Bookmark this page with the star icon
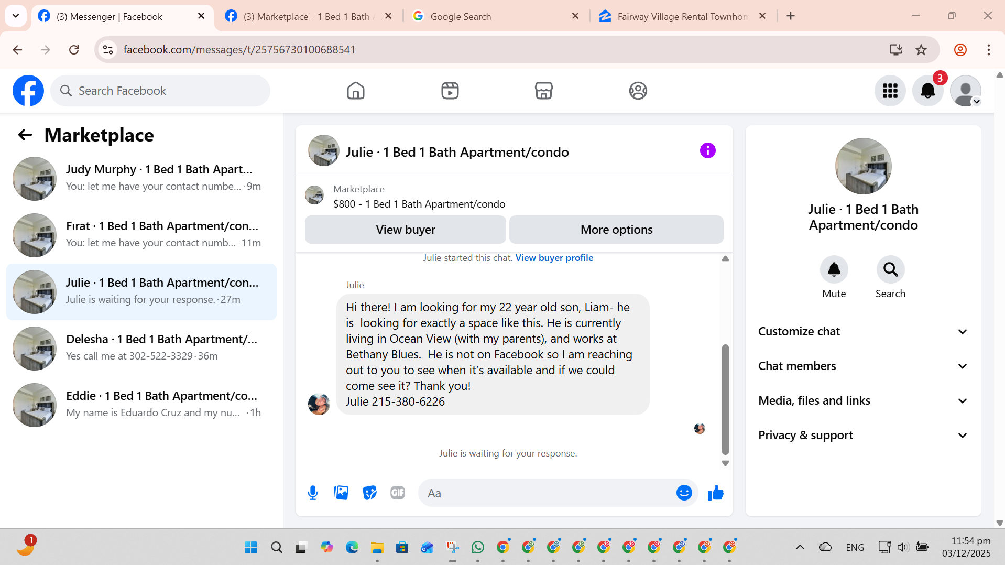This screenshot has height=565, width=1005. click(x=921, y=50)
